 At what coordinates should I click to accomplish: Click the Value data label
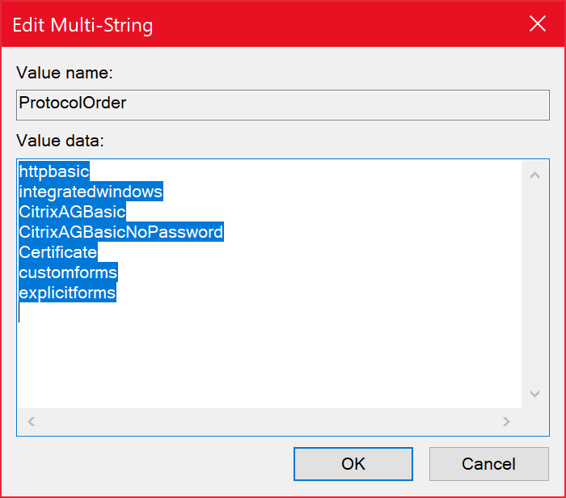[60, 141]
